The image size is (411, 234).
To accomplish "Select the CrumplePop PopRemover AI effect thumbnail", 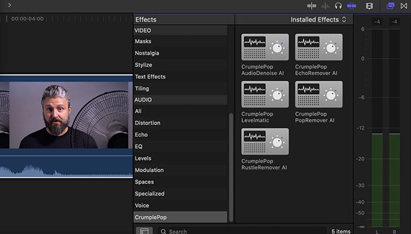I will coord(319,94).
